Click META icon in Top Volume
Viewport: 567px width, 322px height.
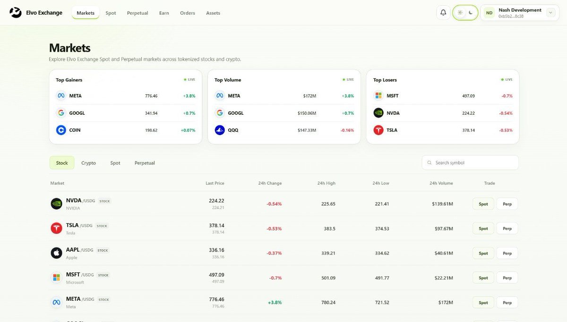coord(220,96)
